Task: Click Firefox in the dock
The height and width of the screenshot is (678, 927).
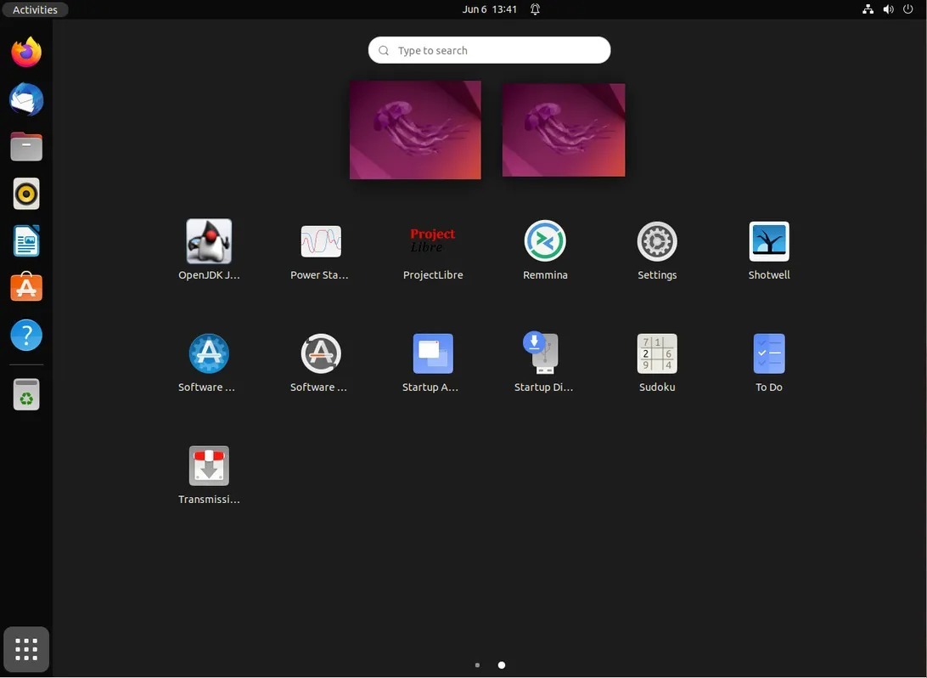Action: click(26, 53)
